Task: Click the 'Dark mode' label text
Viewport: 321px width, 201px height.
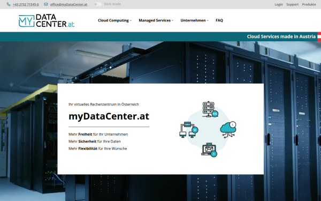Action: (x=112, y=4)
